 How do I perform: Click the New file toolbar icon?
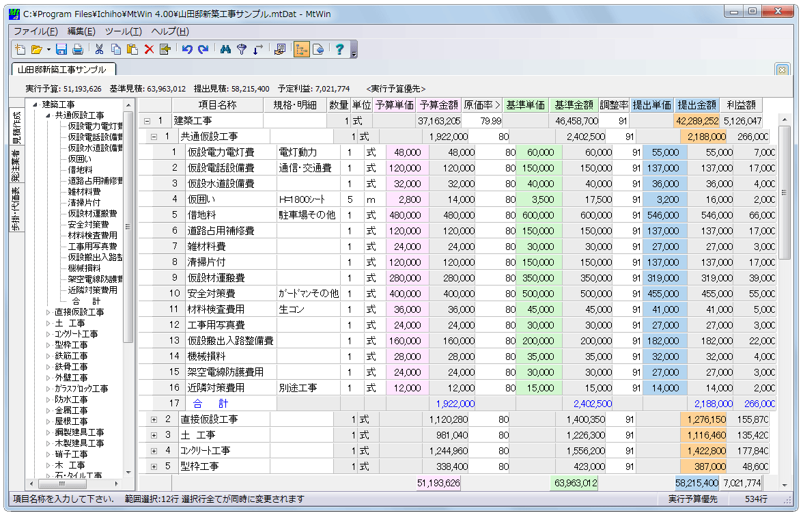(x=20, y=49)
